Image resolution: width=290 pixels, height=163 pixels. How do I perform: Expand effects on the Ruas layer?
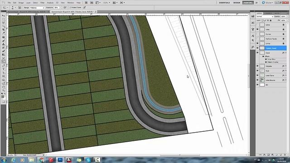(286, 71)
